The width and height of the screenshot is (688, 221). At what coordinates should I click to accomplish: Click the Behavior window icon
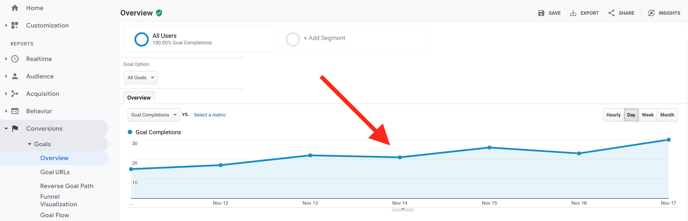[15, 111]
